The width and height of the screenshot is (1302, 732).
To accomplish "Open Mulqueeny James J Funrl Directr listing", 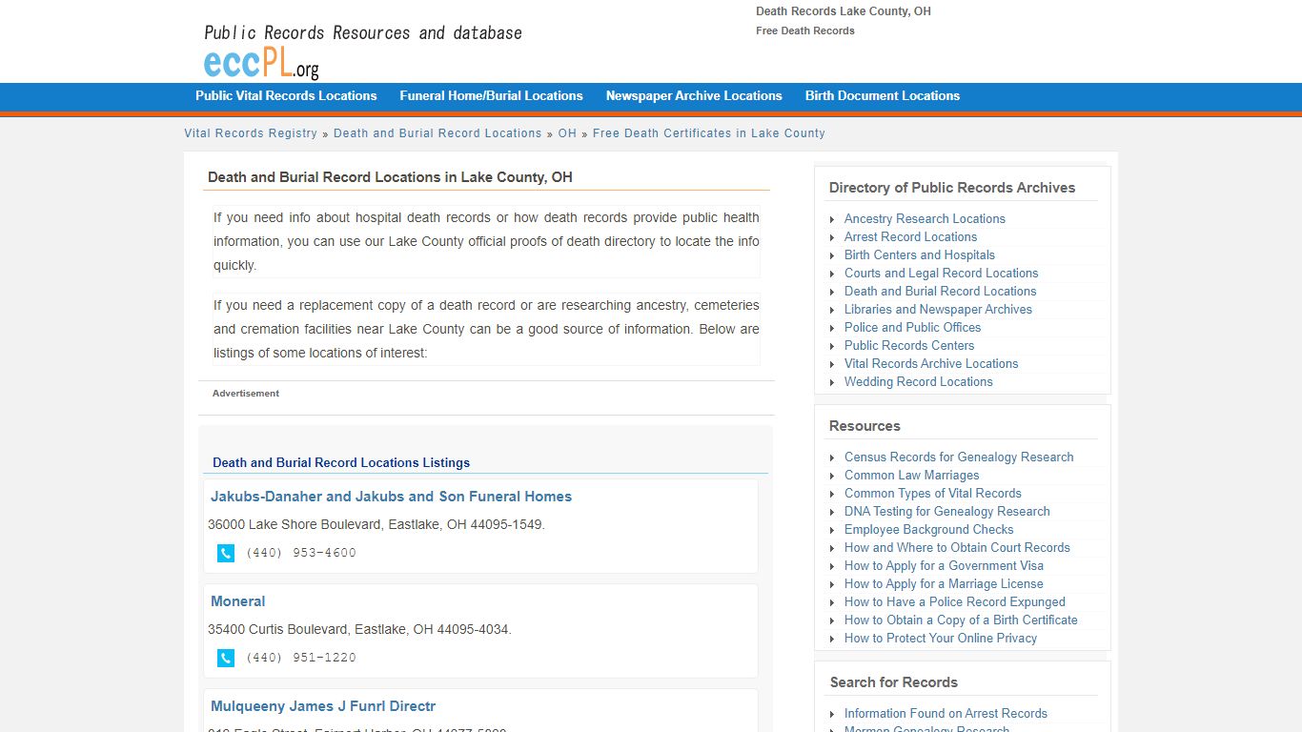I will coord(323,706).
